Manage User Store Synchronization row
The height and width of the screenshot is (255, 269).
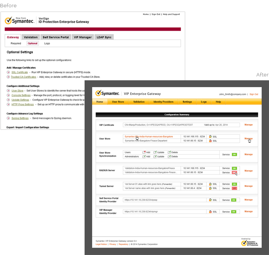(x=248, y=154)
